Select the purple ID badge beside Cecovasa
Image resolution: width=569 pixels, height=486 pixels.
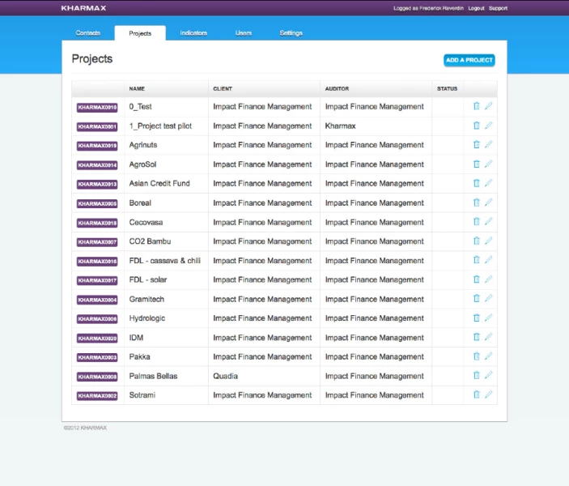click(x=97, y=223)
